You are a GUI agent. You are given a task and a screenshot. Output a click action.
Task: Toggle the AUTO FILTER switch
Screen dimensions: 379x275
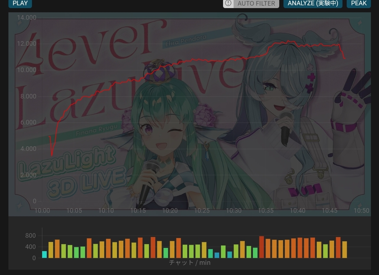(251, 4)
